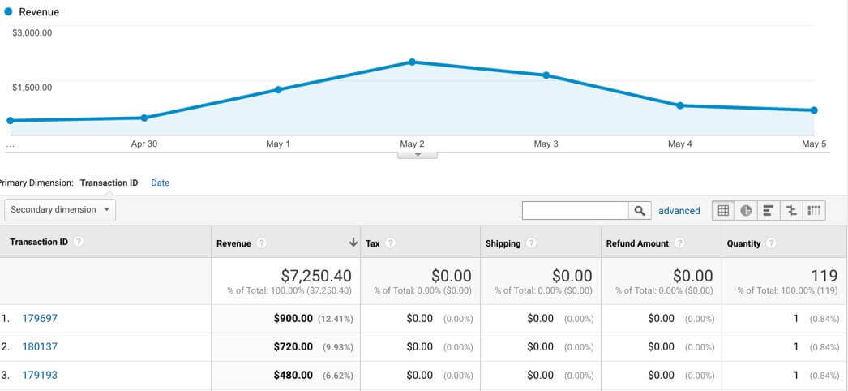848x391 pixels.
Task: Select the Date primary dimension
Action: pyautogui.click(x=161, y=183)
